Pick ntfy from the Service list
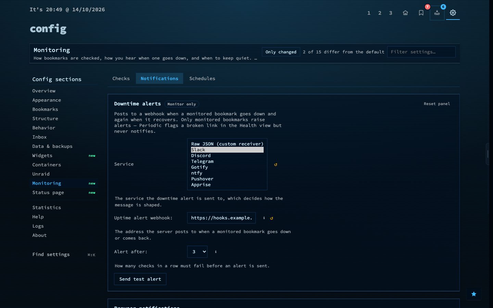The width and height of the screenshot is (493, 308). pyautogui.click(x=227, y=173)
